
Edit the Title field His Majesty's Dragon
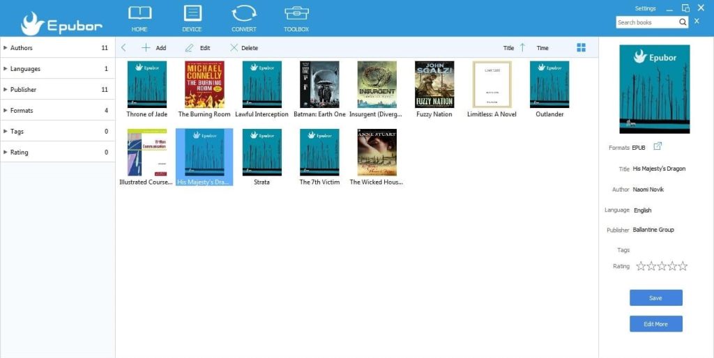click(x=659, y=169)
